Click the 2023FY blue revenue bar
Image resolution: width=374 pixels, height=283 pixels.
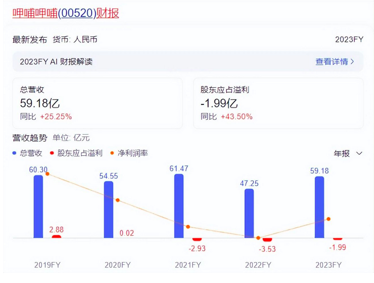click(319, 207)
